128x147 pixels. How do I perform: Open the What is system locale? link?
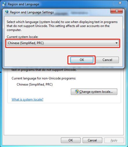[28, 99]
